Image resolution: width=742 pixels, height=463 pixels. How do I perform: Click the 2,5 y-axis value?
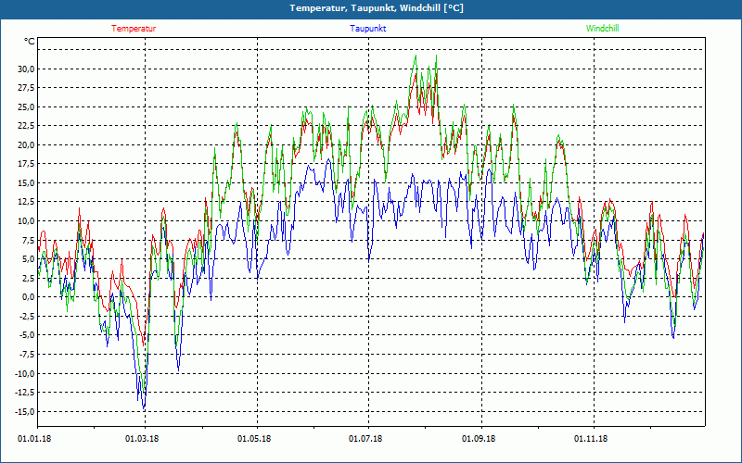pyautogui.click(x=29, y=278)
